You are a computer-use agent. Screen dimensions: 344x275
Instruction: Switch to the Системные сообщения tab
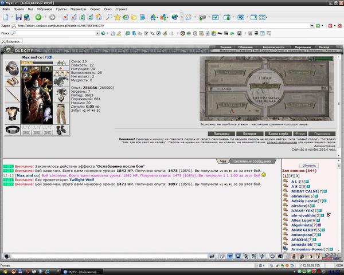[252, 161]
